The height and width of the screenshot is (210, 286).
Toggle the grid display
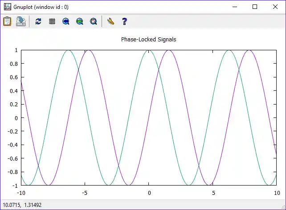(52, 21)
